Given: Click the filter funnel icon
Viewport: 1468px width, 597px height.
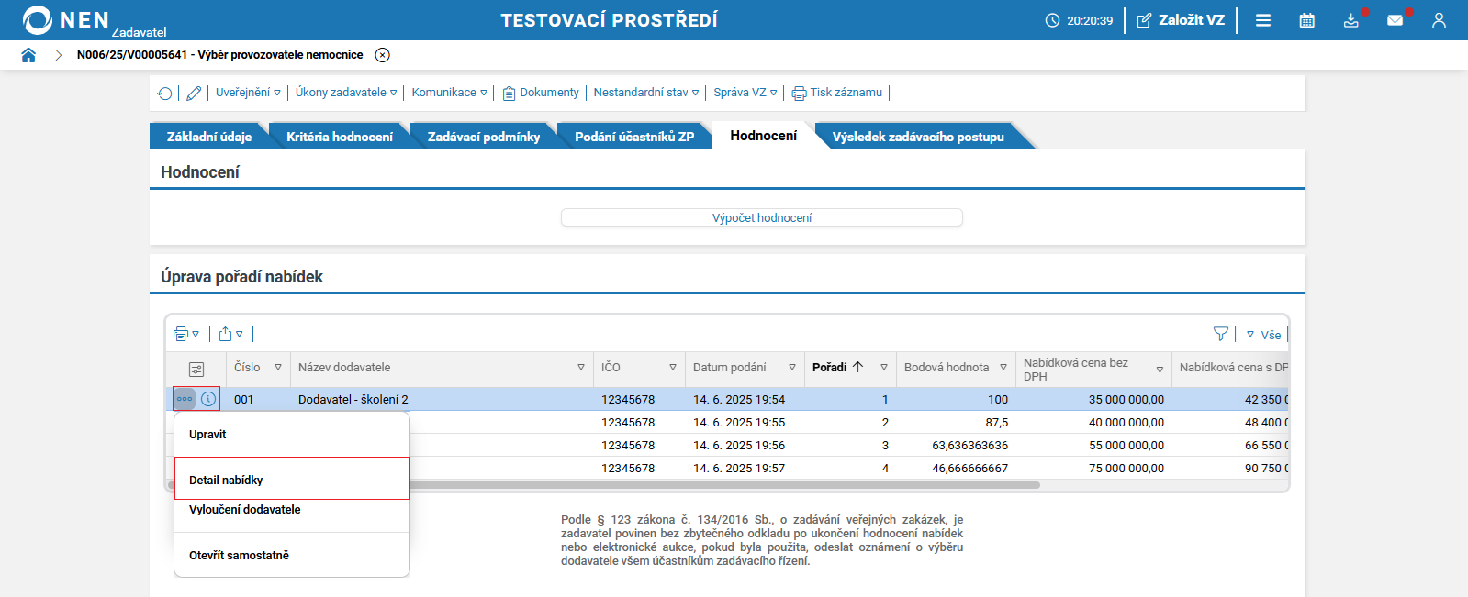Looking at the screenshot, I should click(x=1221, y=334).
